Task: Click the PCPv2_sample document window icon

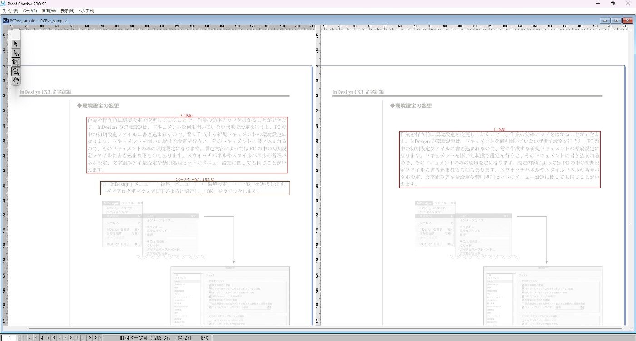Action: point(5,20)
